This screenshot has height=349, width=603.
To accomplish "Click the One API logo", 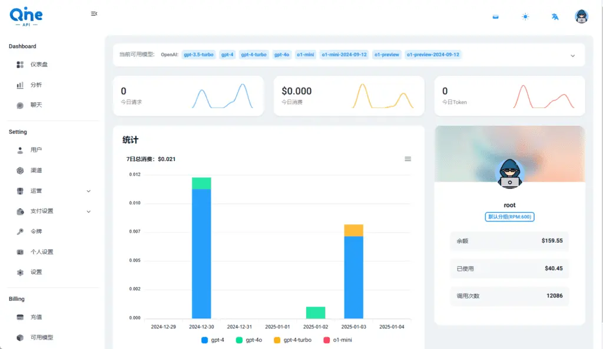I will (26, 16).
